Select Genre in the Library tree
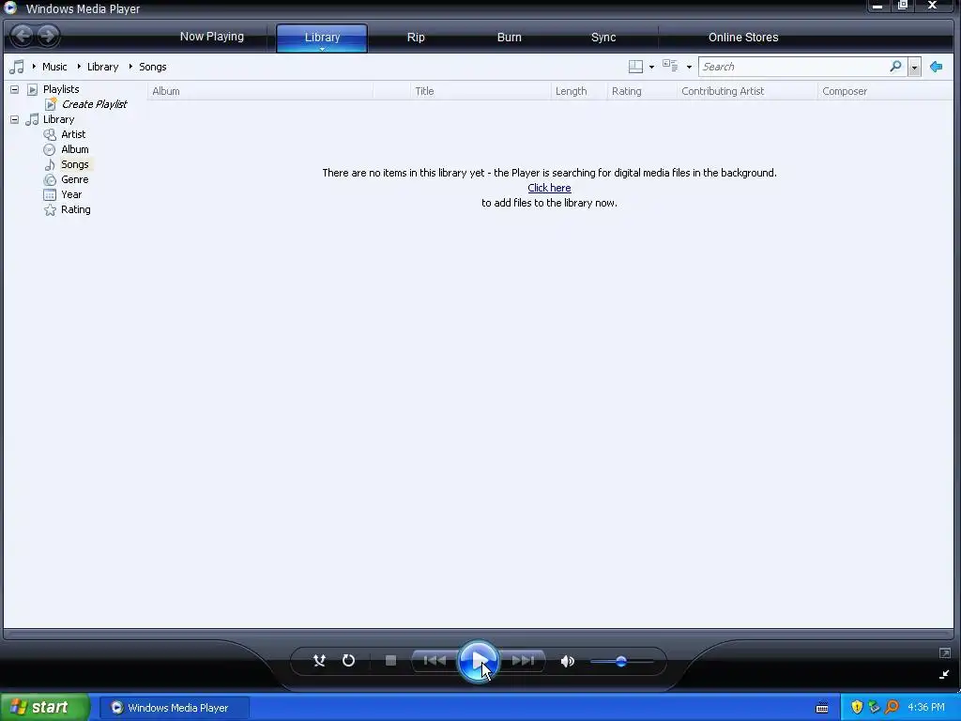Screen dimensions: 961x721 click(x=75, y=179)
